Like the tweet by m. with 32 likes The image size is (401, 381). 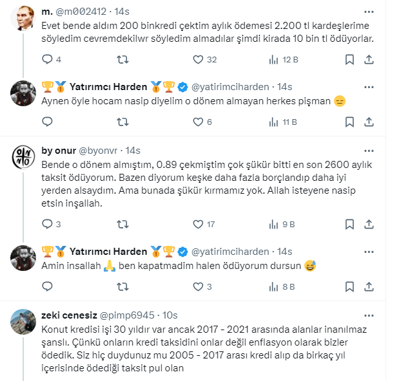[199, 60]
